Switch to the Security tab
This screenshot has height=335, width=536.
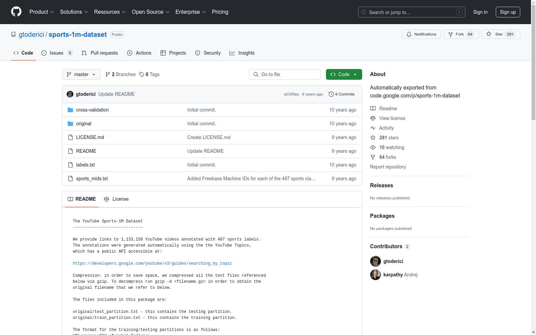(x=208, y=53)
